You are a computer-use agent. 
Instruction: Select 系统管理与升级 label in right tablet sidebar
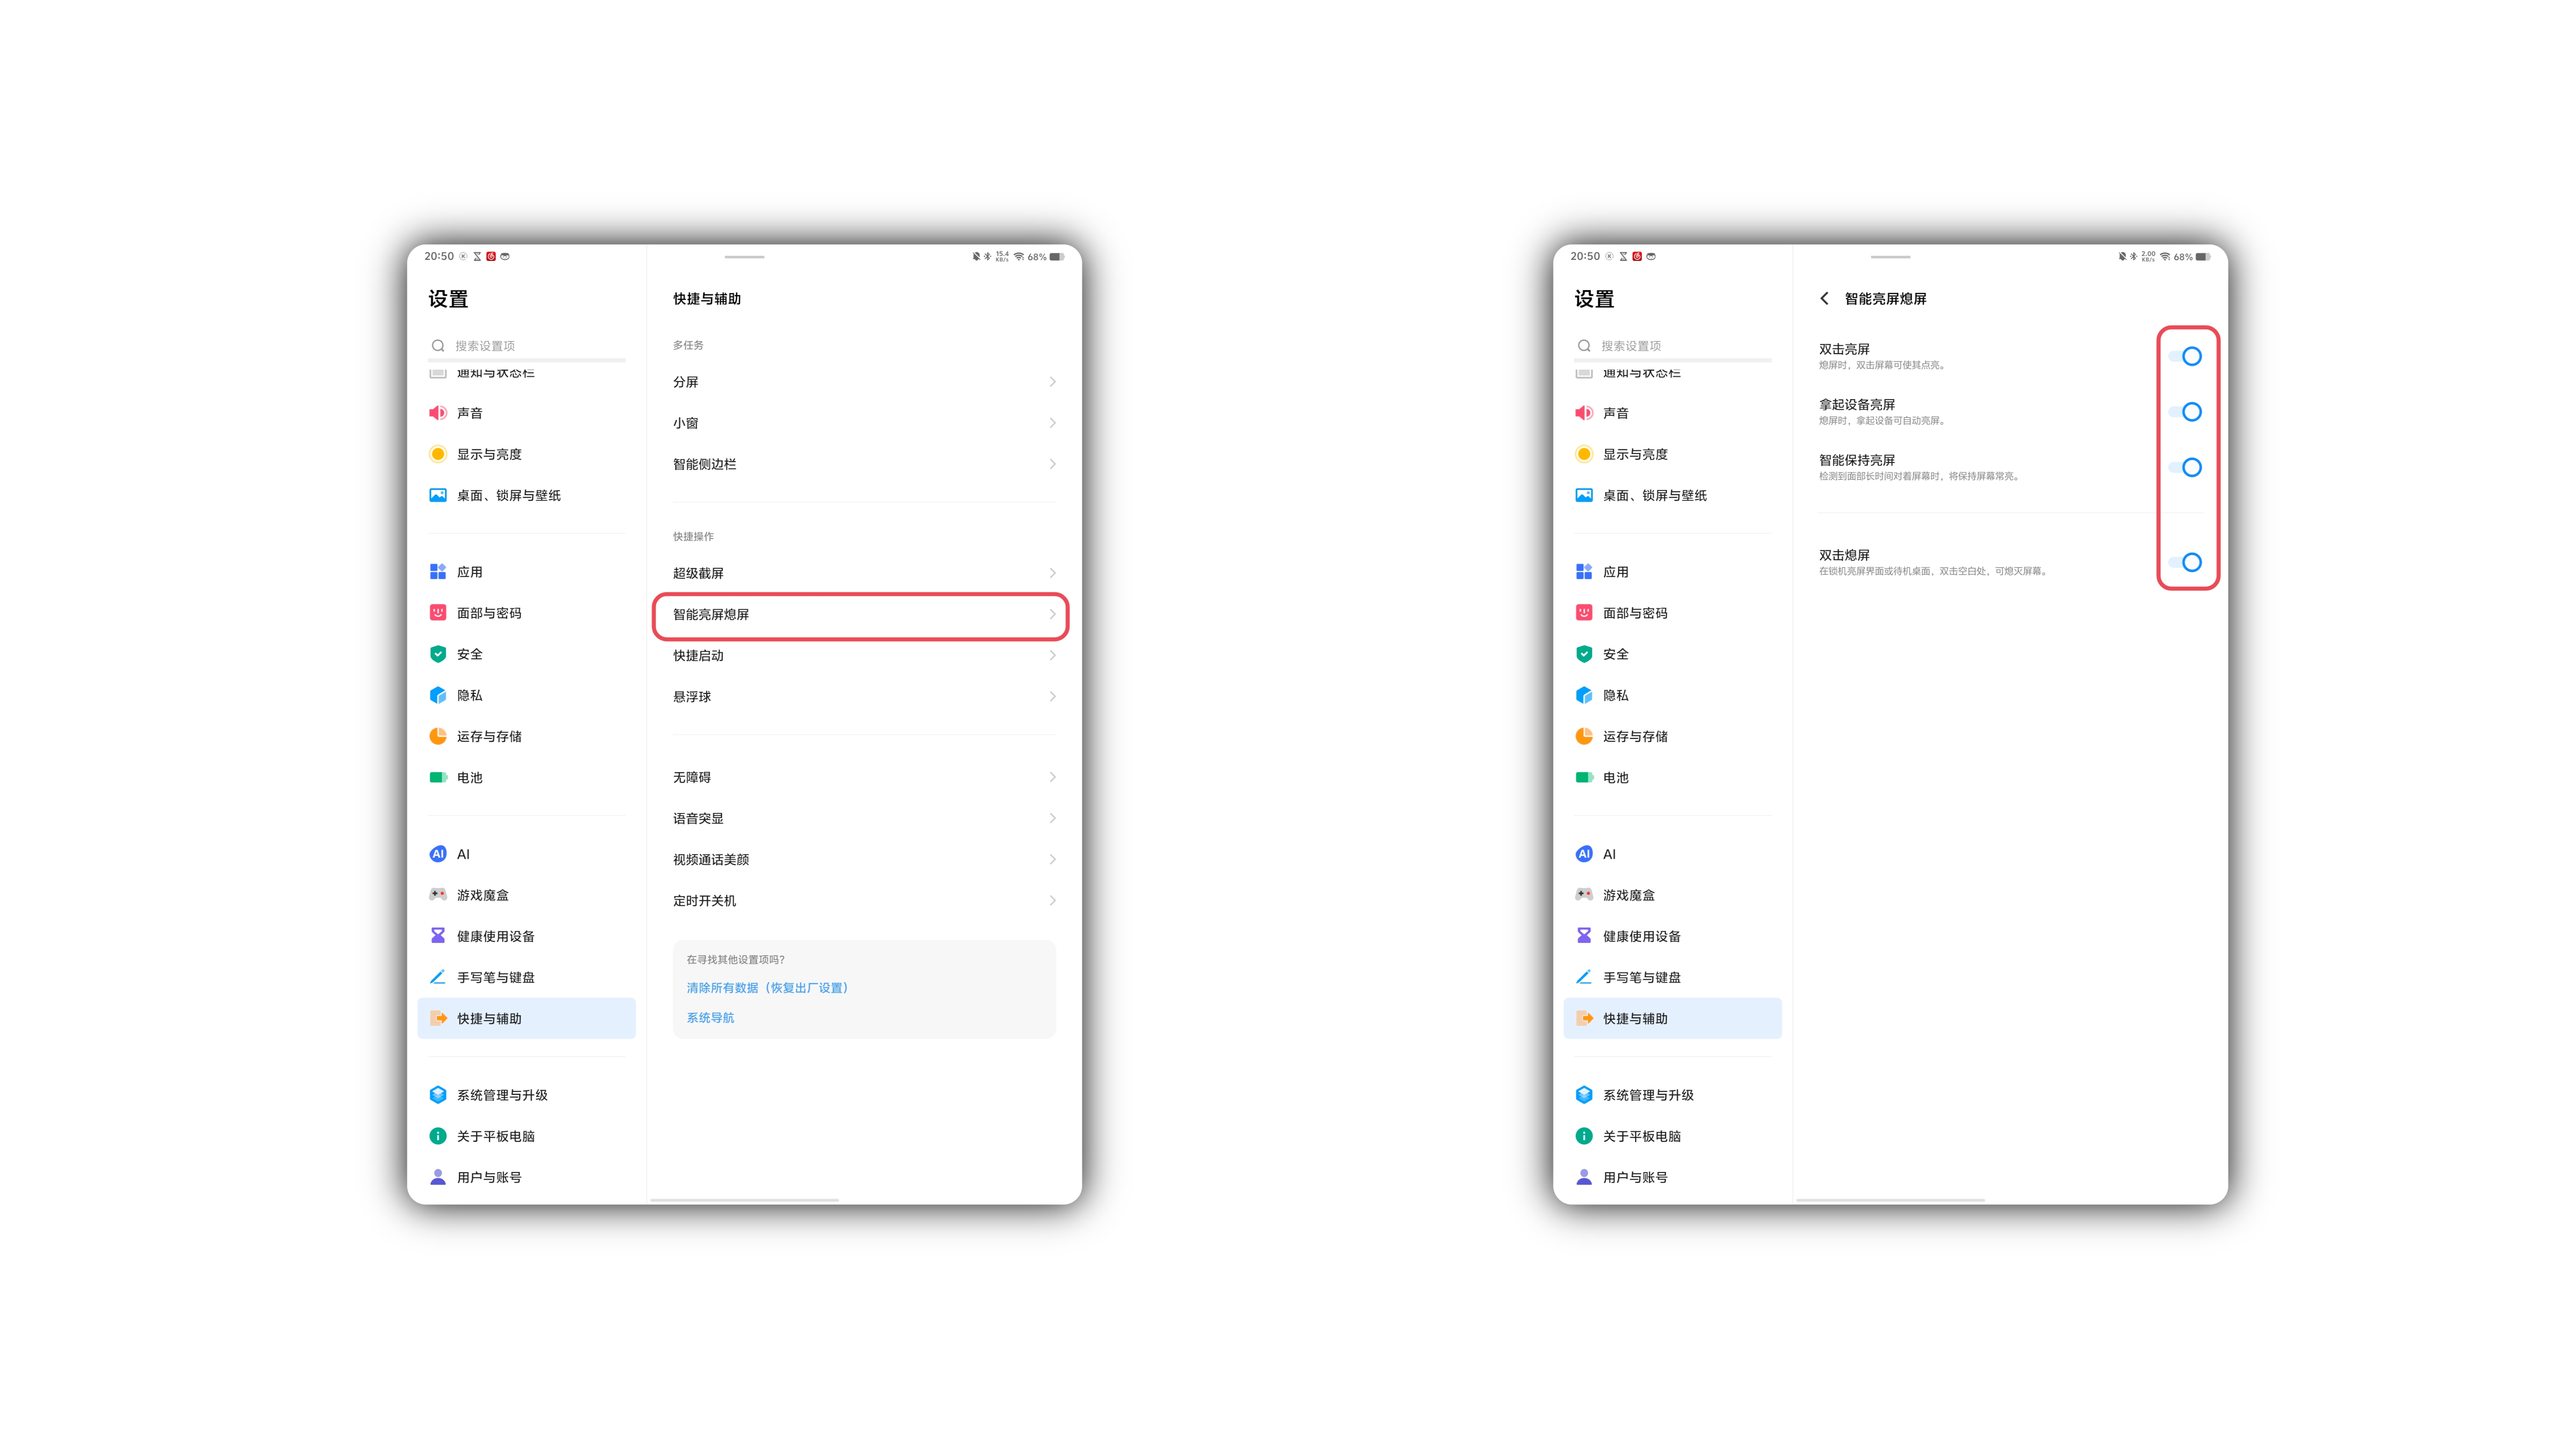[1648, 1095]
